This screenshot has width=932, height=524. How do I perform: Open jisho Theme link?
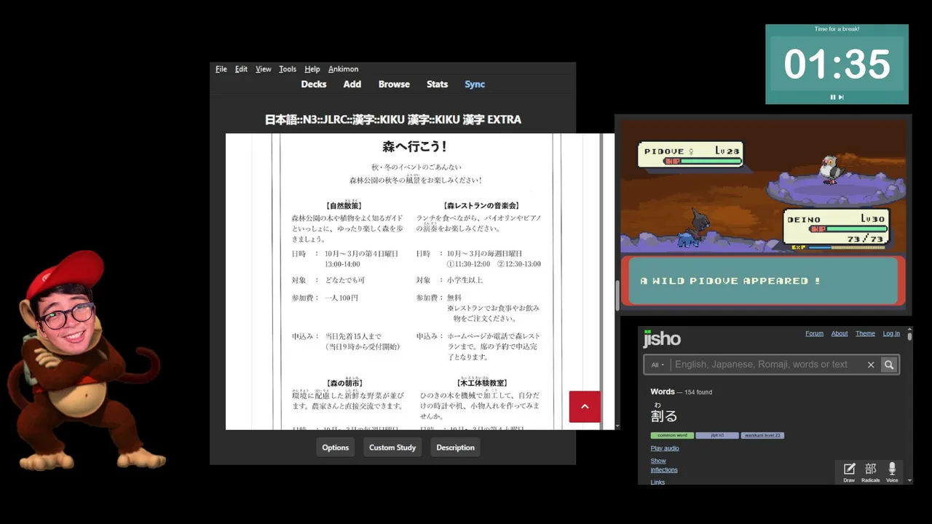click(865, 333)
